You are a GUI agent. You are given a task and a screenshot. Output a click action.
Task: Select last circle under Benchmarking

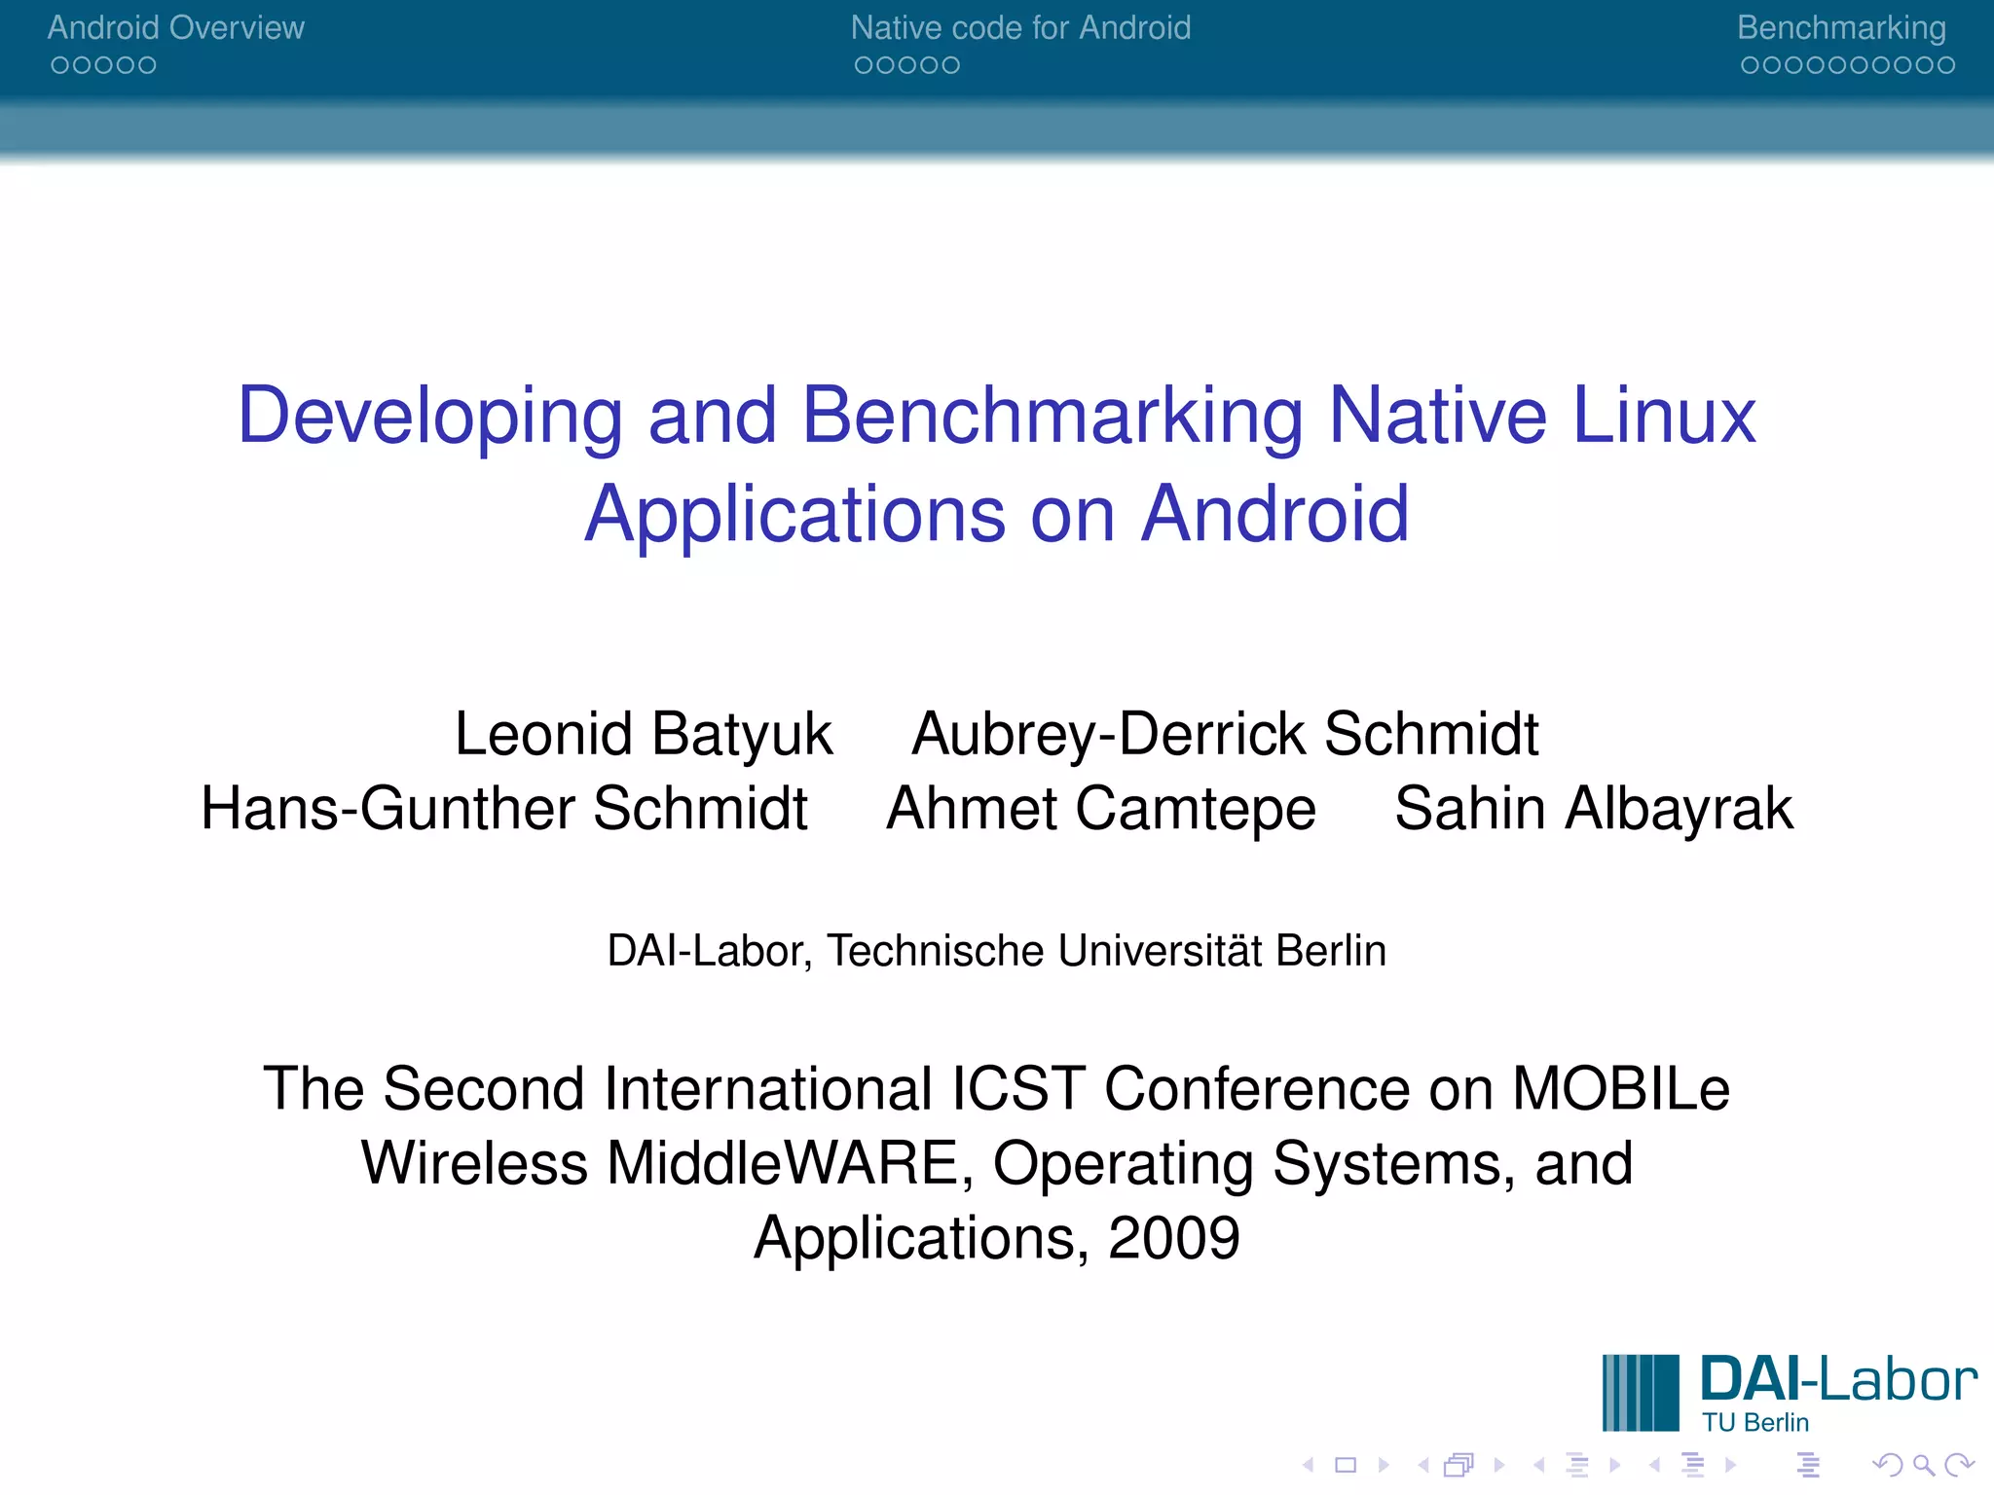pyautogui.click(x=1945, y=65)
